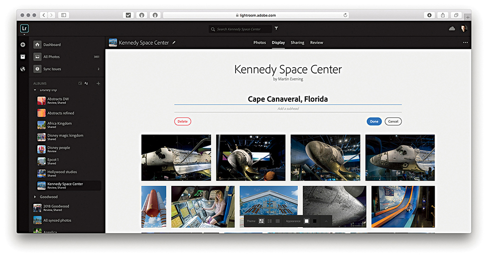Viewport: 488px width, 257px height.
Task: Open All Photos in the sidebar
Action: 67,57
